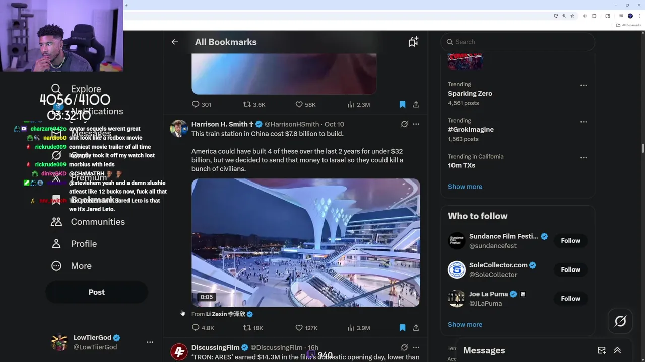
Task: Open More menu in sidebar
Action: pyautogui.click(x=72, y=266)
